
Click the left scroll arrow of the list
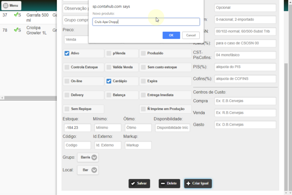[2, 98]
